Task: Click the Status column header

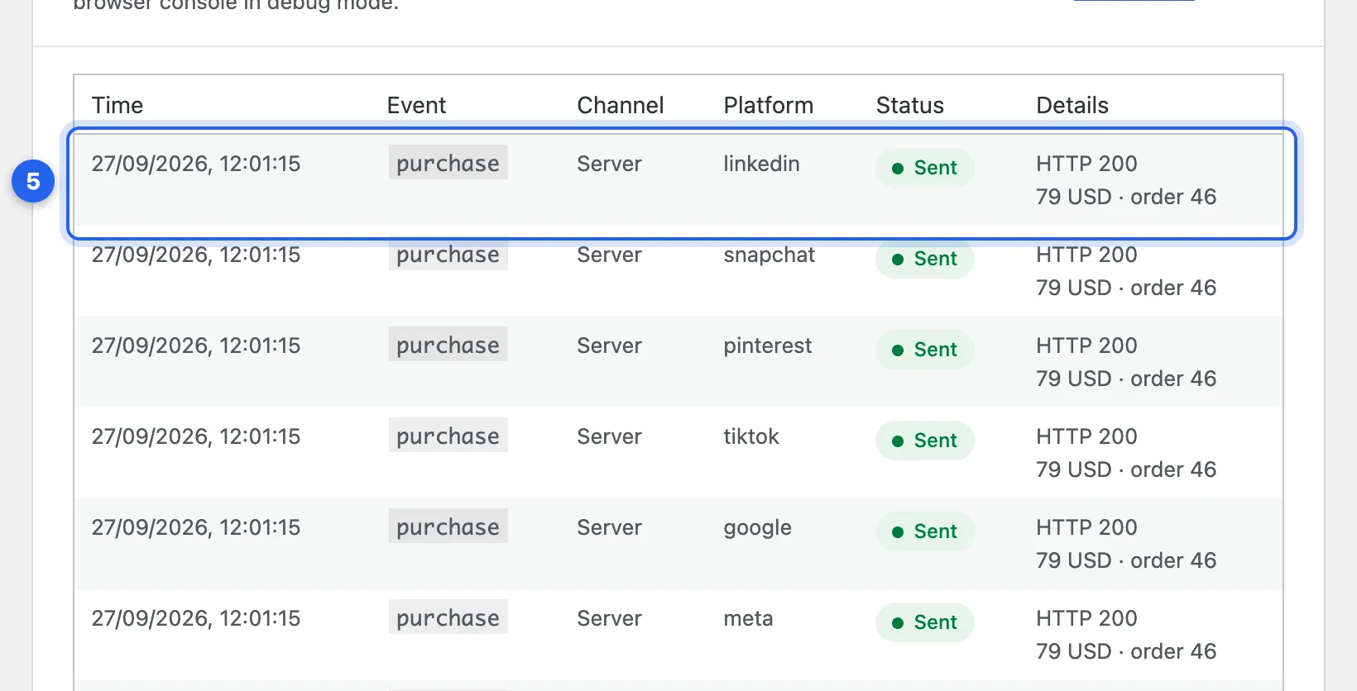Action: pos(910,106)
